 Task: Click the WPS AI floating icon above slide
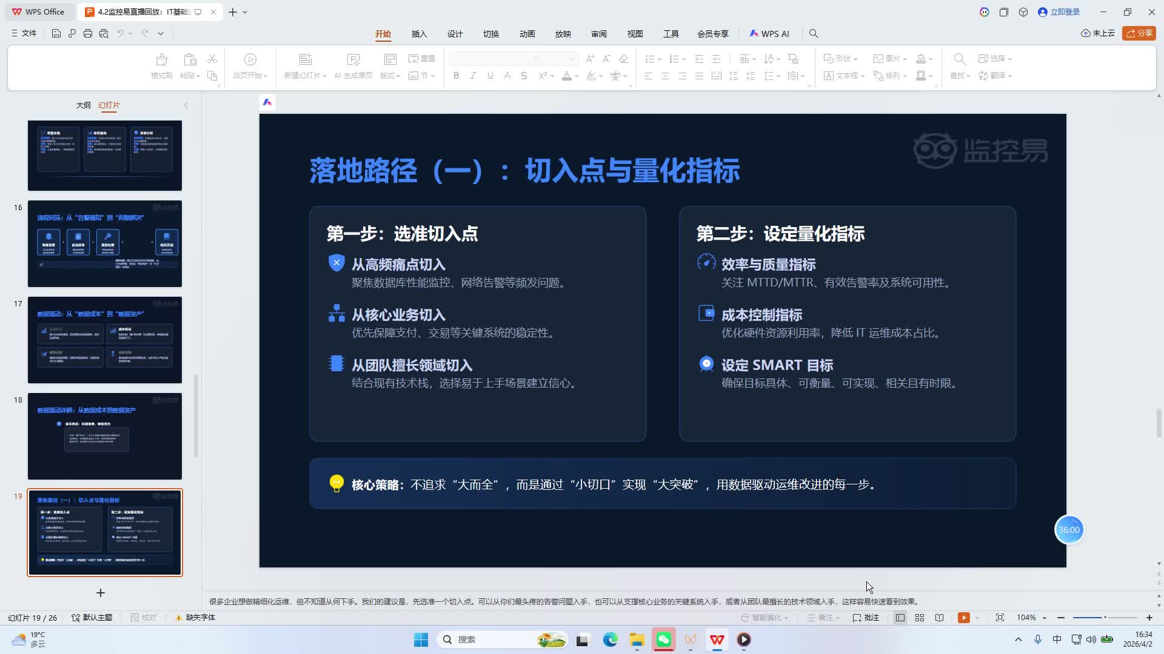[x=267, y=102]
